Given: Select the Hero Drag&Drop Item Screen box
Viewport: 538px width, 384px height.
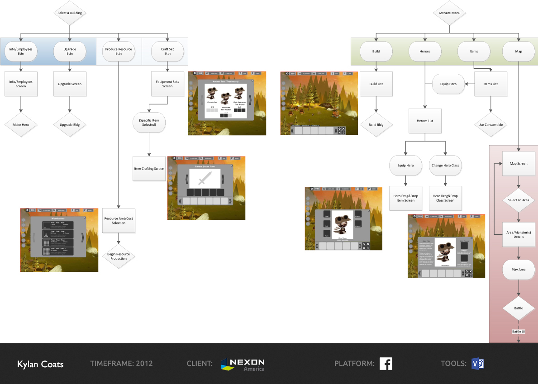Looking at the screenshot, I should [405, 198].
